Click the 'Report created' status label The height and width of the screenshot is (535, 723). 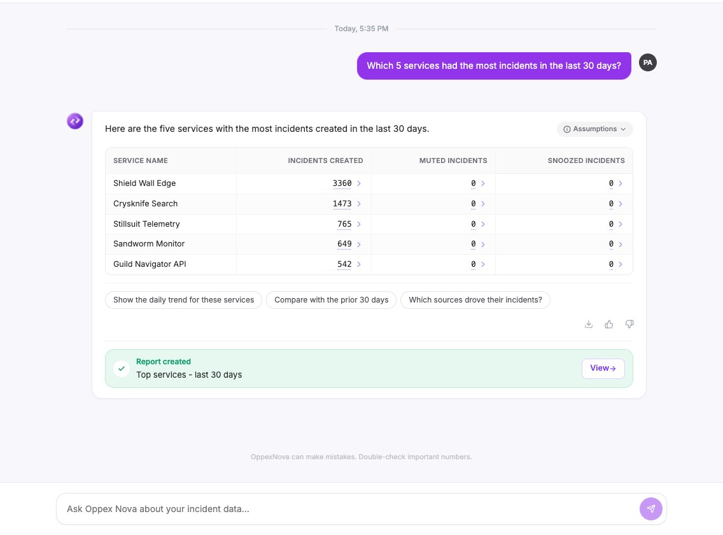[163, 361]
